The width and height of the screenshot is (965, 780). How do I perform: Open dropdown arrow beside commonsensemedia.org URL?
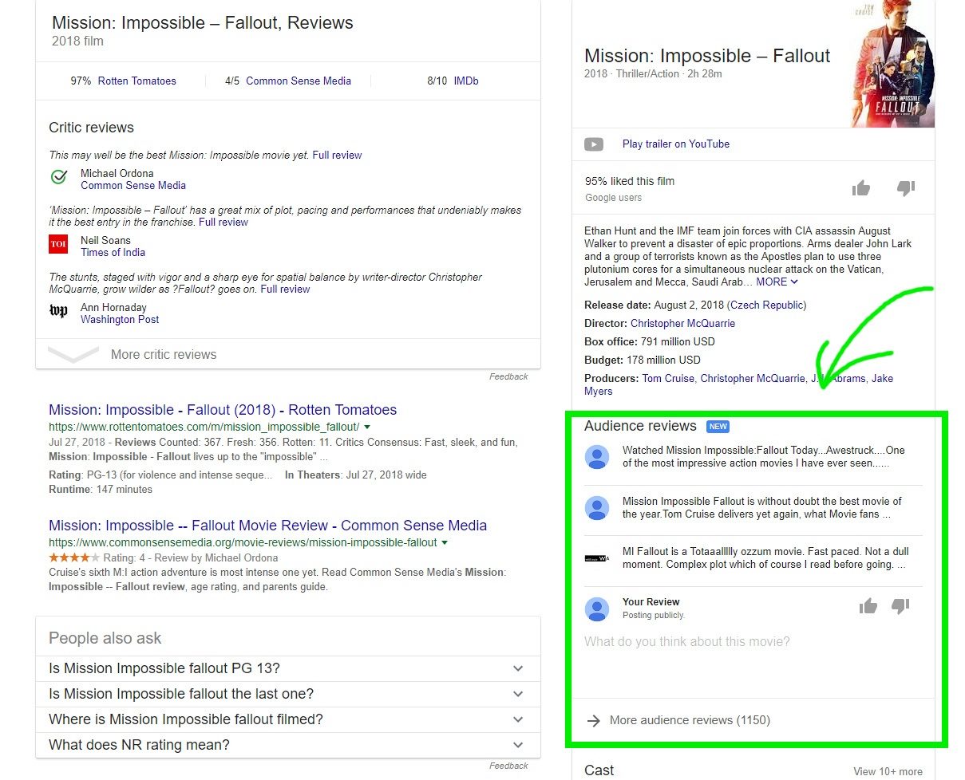click(x=445, y=543)
